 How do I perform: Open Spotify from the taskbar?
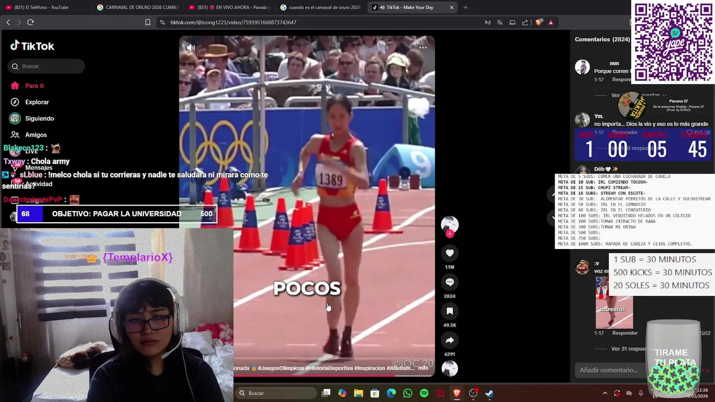click(424, 393)
